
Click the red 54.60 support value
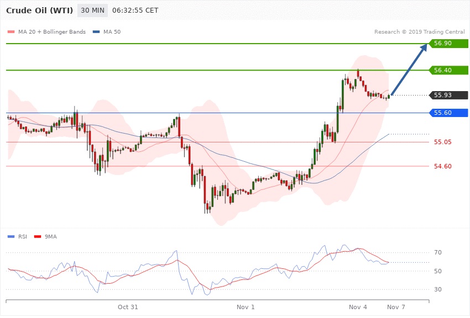[443, 166]
